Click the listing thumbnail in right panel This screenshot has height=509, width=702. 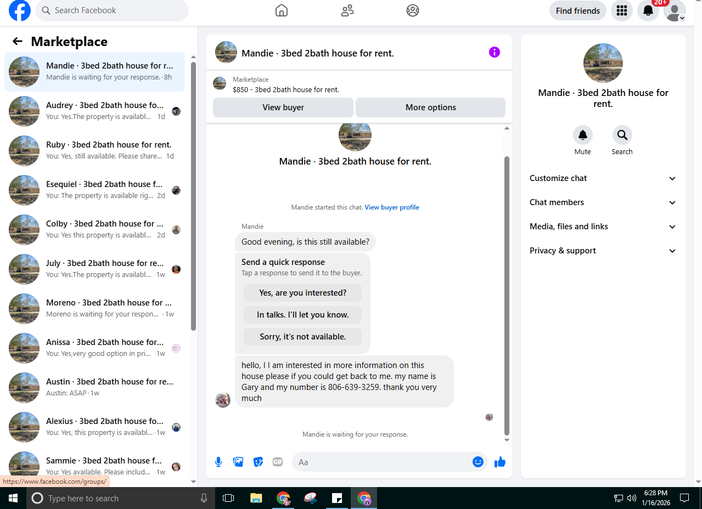tap(603, 63)
